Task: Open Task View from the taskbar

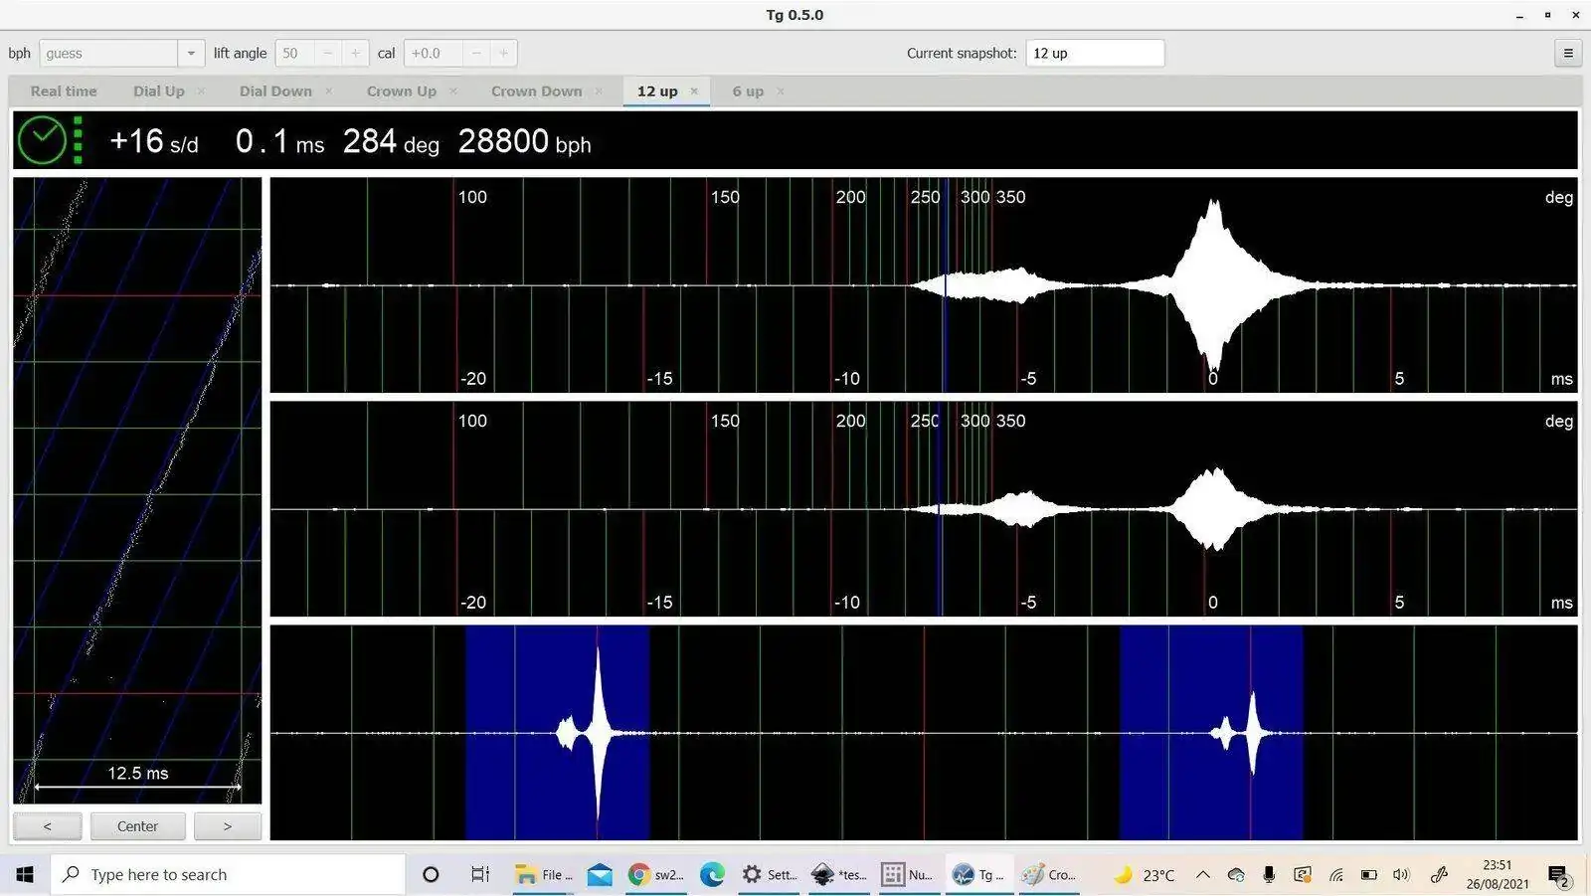Action: pyautogui.click(x=480, y=875)
